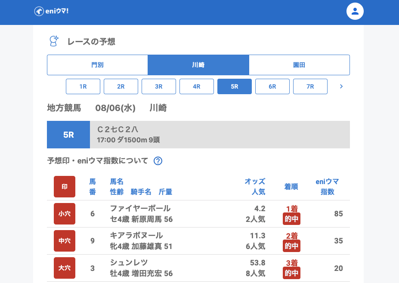
Task: Click the eniウマ! logo in header
Action: coord(51,11)
